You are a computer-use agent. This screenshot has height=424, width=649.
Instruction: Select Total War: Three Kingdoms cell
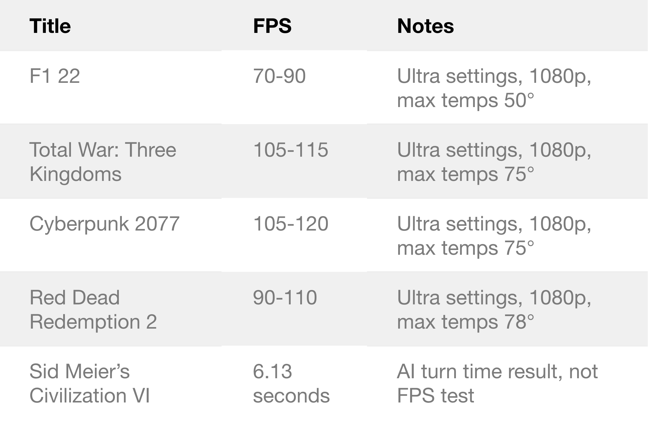(x=103, y=161)
